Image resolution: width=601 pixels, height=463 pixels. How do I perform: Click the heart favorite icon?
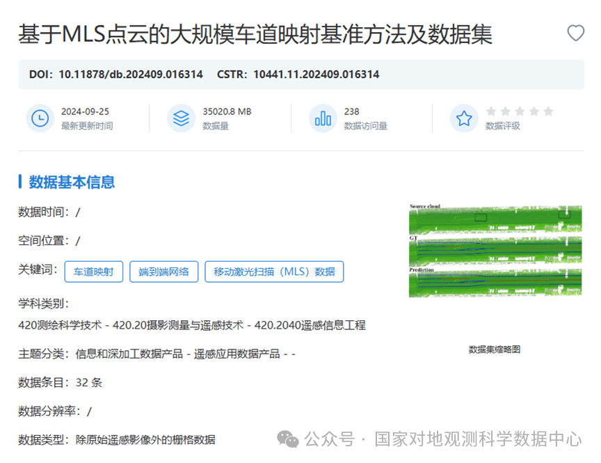click(x=576, y=33)
